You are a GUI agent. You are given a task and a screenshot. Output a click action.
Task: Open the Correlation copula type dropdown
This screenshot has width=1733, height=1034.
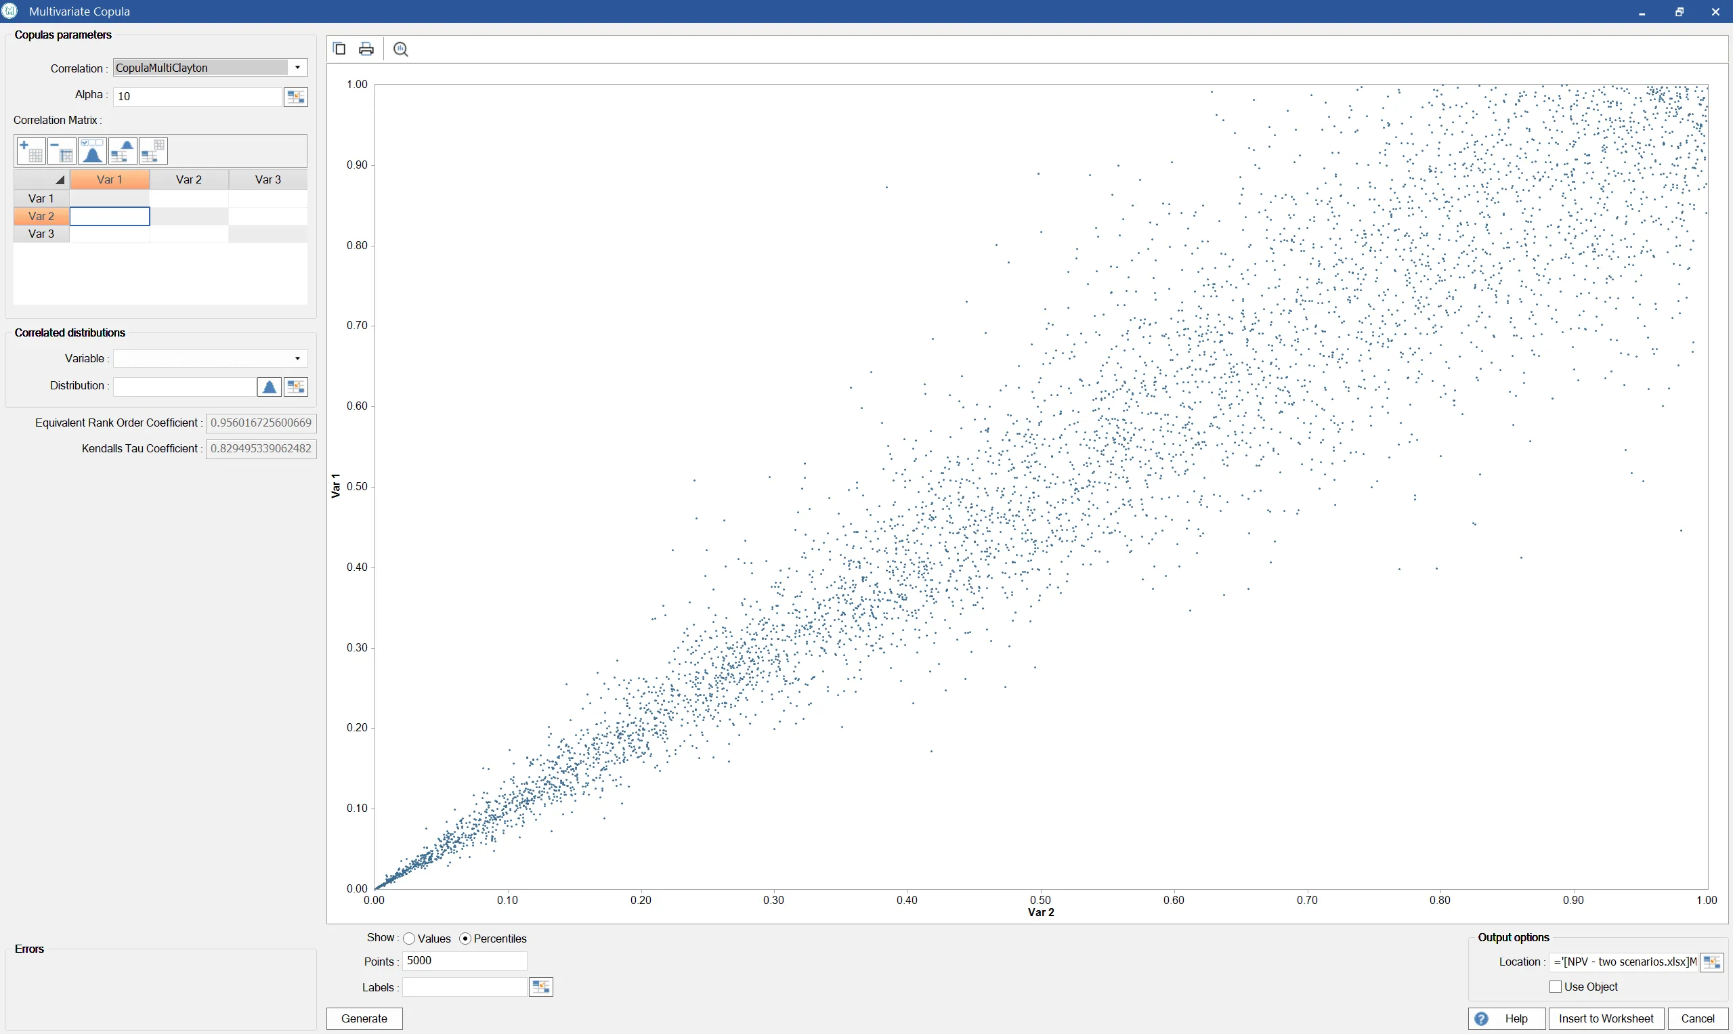pyautogui.click(x=297, y=67)
